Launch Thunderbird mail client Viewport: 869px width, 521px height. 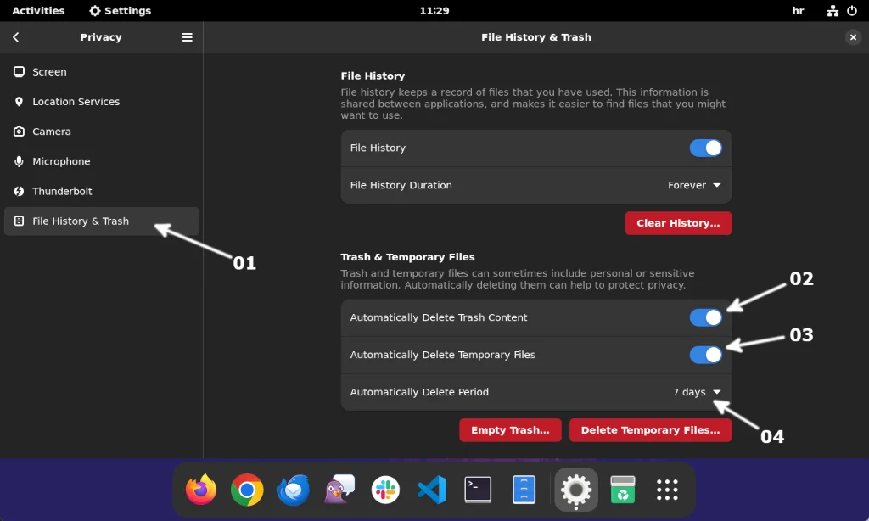click(x=293, y=490)
